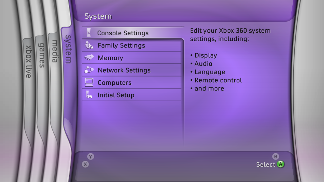Open Family Settings menu entry
The height and width of the screenshot is (182, 324).
132,45
